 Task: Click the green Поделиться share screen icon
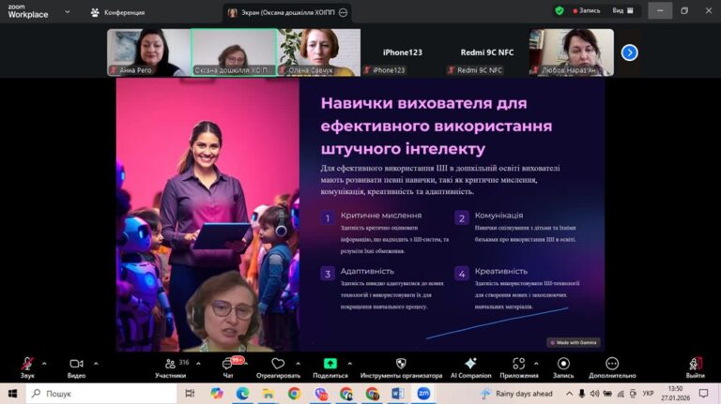pyautogui.click(x=330, y=364)
